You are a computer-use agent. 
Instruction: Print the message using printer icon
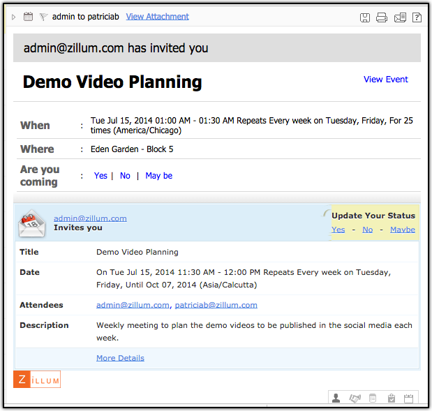pos(382,17)
